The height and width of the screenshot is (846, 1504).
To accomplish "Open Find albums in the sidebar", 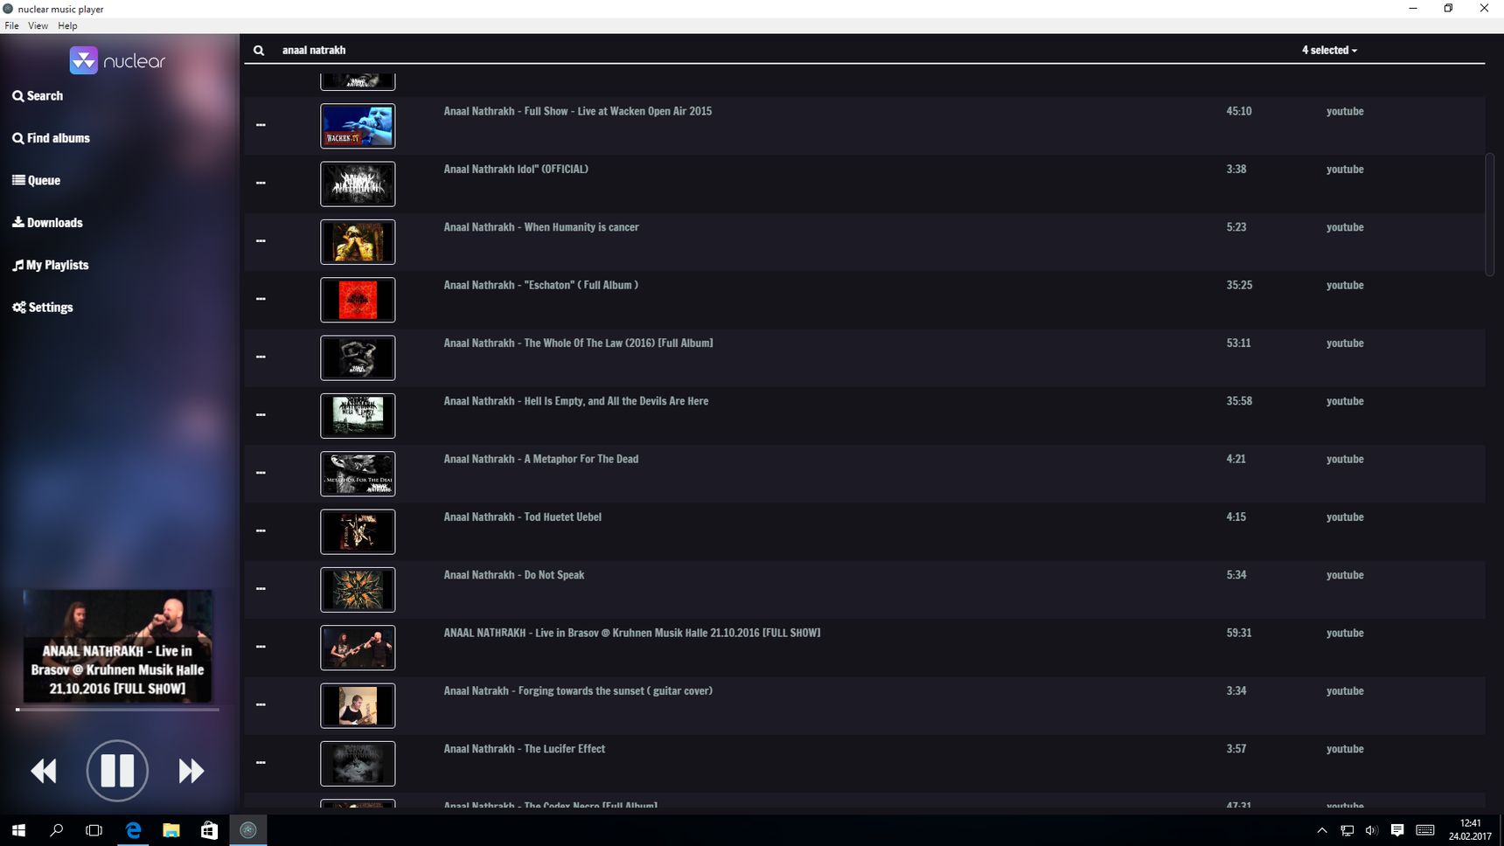I will point(51,138).
